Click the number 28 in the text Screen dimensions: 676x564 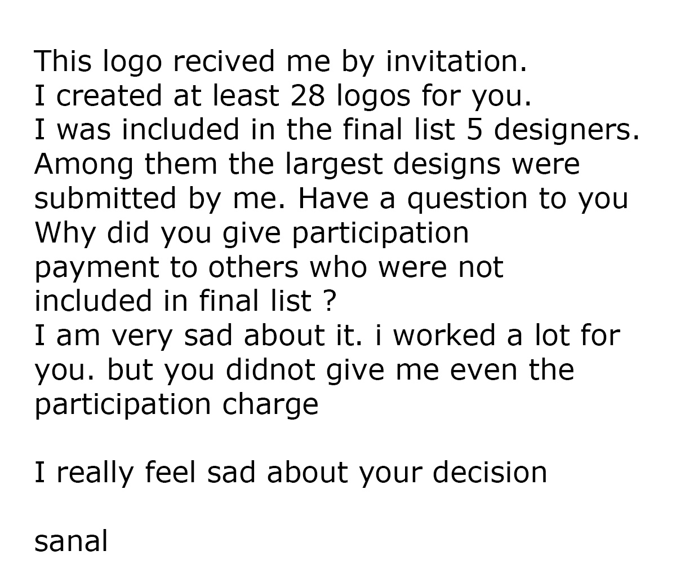[309, 95]
